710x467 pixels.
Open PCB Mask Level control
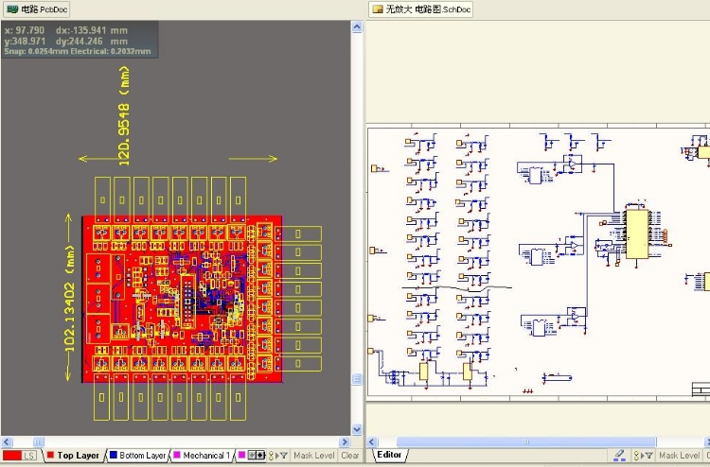coord(313,456)
